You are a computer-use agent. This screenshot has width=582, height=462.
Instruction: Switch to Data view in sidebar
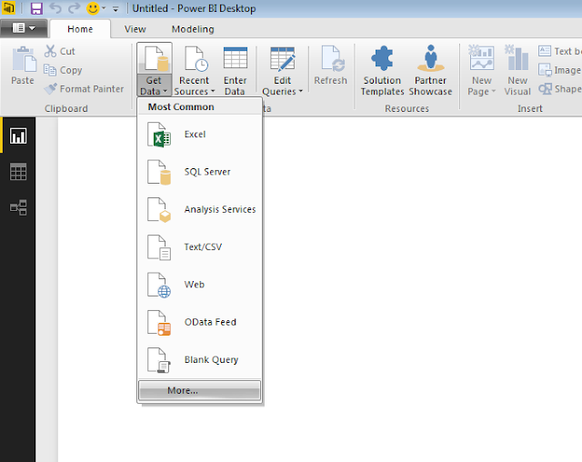18,172
